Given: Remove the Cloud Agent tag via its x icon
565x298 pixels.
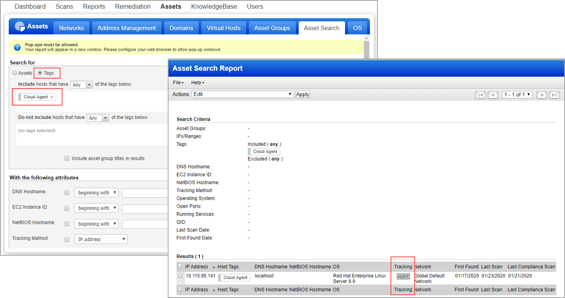Looking at the screenshot, I should coord(51,96).
